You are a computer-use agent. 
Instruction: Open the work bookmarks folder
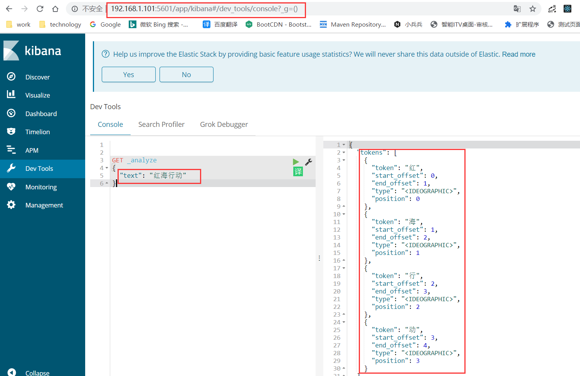(x=18, y=24)
